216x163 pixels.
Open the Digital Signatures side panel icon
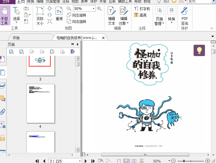(x=3, y=125)
